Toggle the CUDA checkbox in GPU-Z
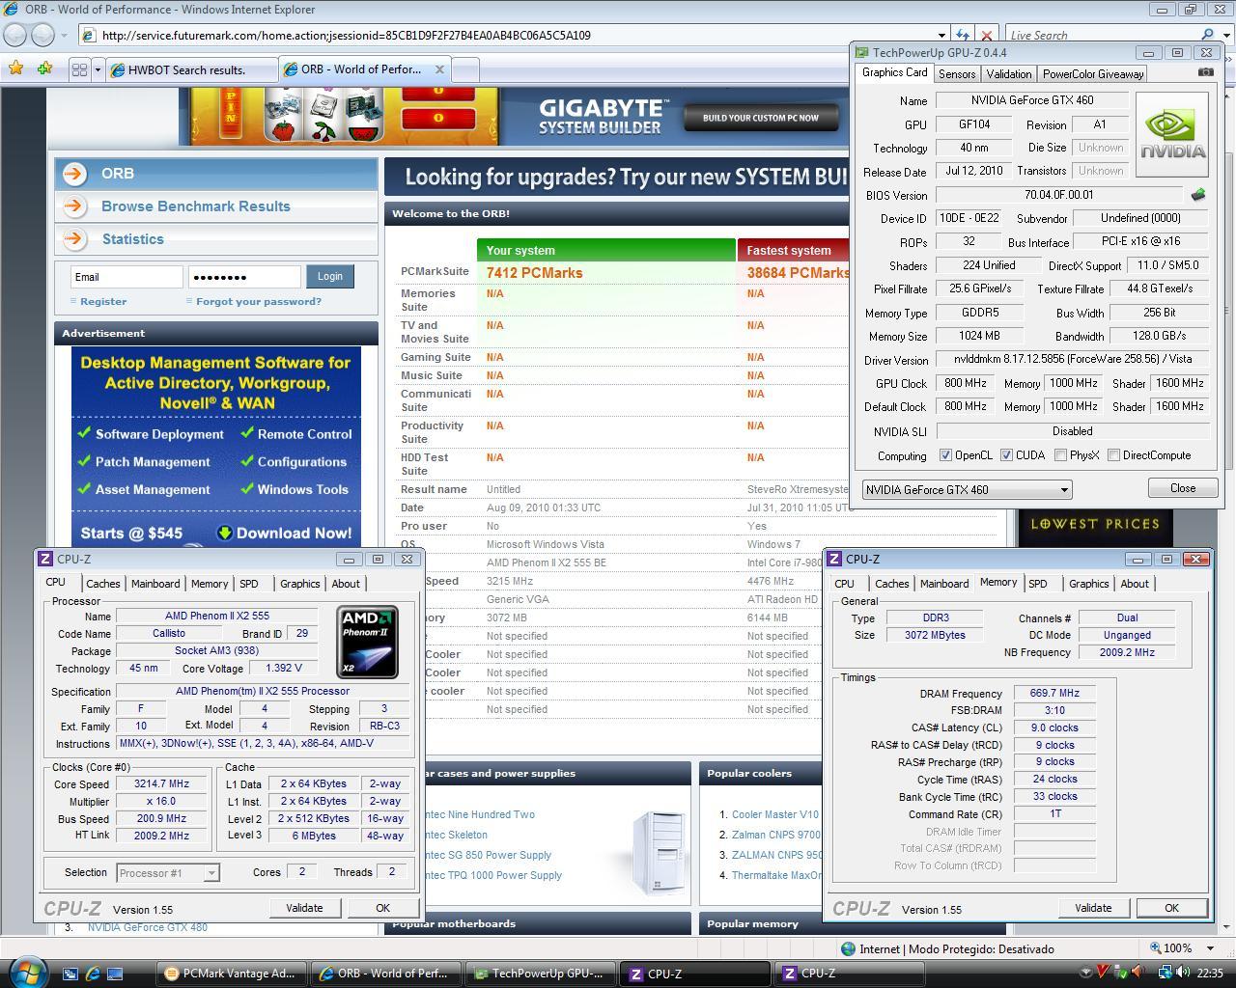The width and height of the screenshot is (1236, 988). (1006, 455)
